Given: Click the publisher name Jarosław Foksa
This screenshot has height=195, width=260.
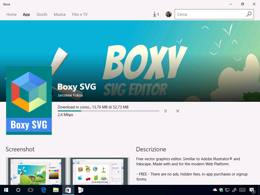Looking at the screenshot, I should (x=70, y=95).
